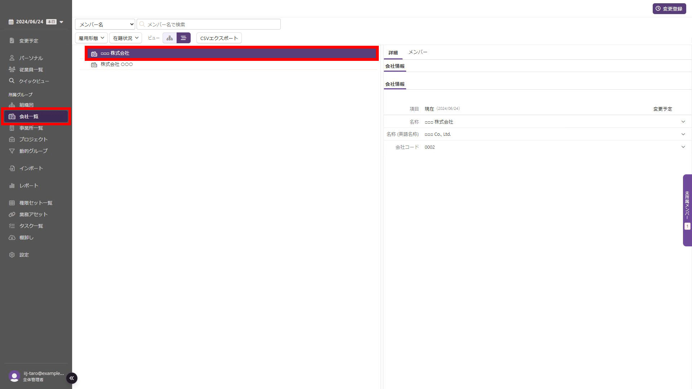Viewport: 692px width, 389px height.
Task: Expand the 会社コード row chevron
Action: 683,147
